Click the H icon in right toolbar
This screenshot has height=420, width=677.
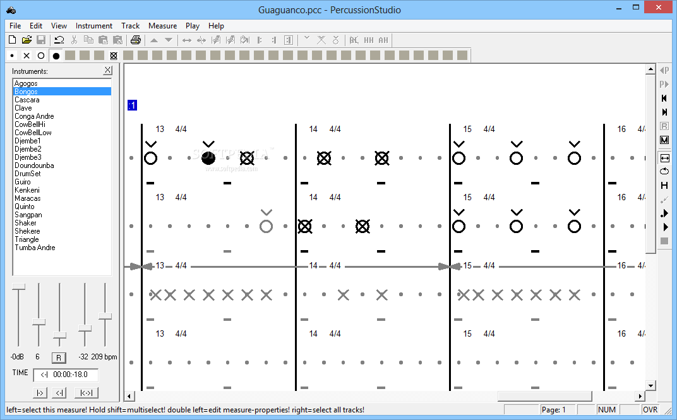664,186
